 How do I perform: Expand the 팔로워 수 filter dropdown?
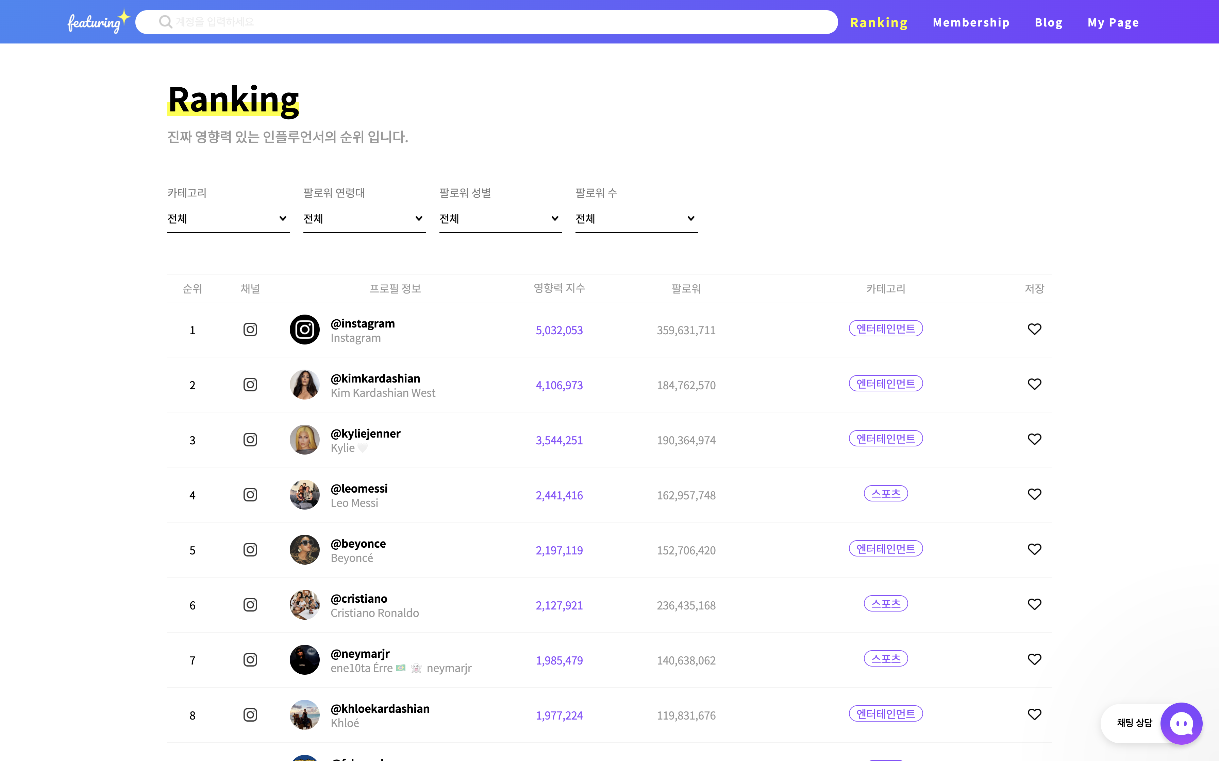tap(636, 218)
